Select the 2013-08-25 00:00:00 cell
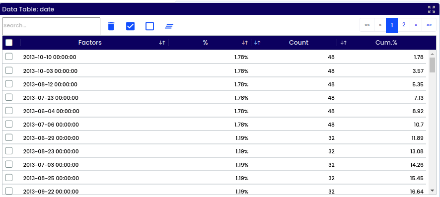 coord(51,178)
